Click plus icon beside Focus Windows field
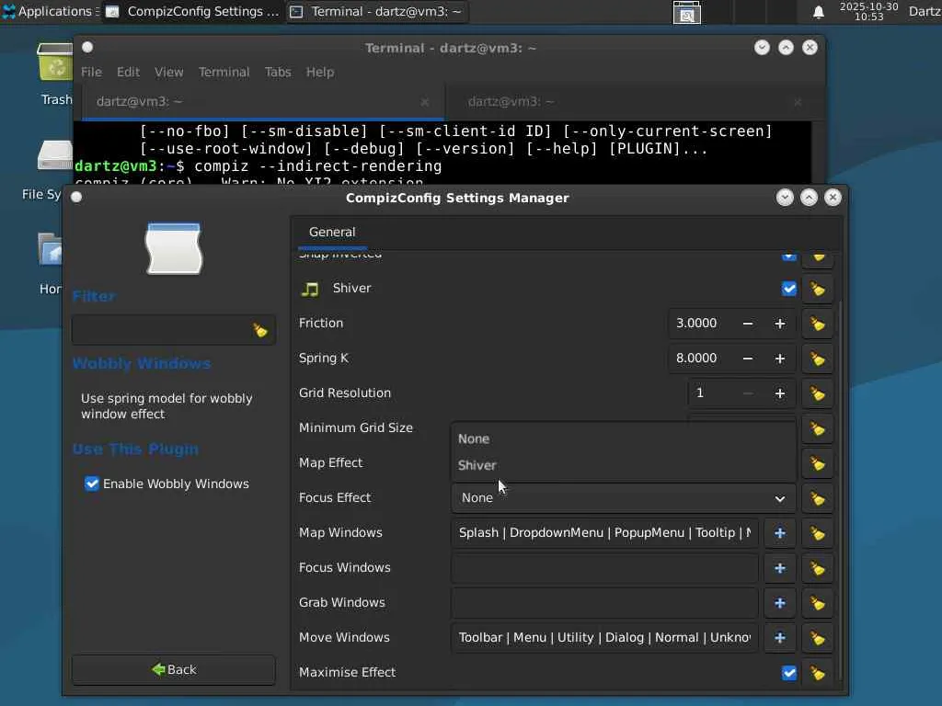 click(x=779, y=568)
